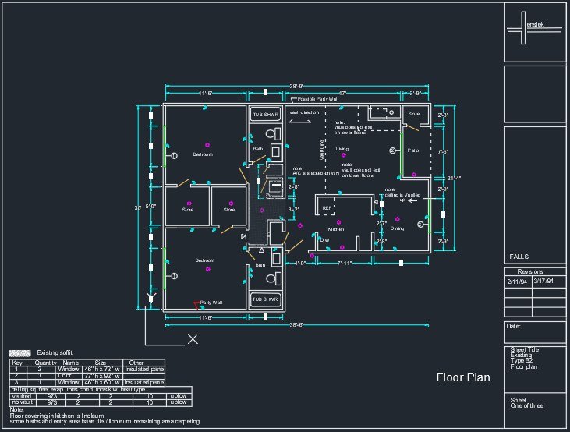Click the red Party Wall marker
Screen dimensions: 570x432
pos(196,303)
